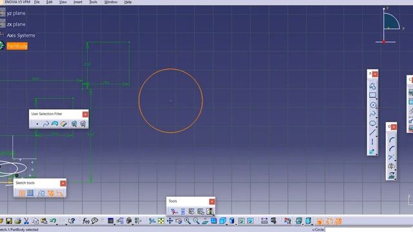Screen dimensions: 413x232
Task: Select the yz plane in the tree
Action: tap(16, 13)
